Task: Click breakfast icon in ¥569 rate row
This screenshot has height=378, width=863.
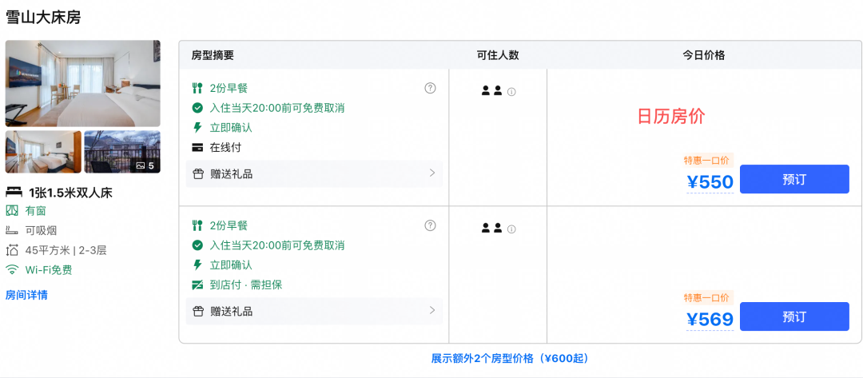Action: point(197,225)
